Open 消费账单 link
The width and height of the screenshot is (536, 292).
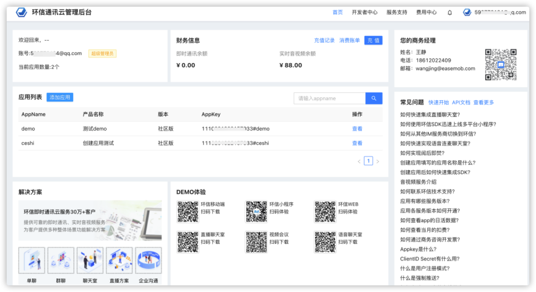click(349, 40)
